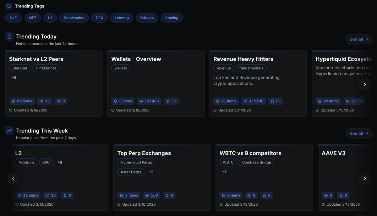Toggle the NFT tag filter
377x216 pixels.
(32, 18)
